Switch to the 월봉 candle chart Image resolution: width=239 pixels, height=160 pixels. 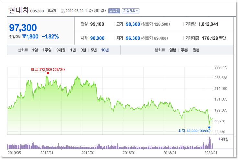(x=196, y=50)
